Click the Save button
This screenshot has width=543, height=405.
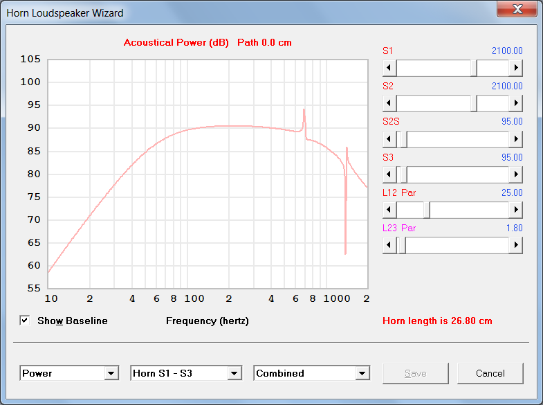[415, 373]
